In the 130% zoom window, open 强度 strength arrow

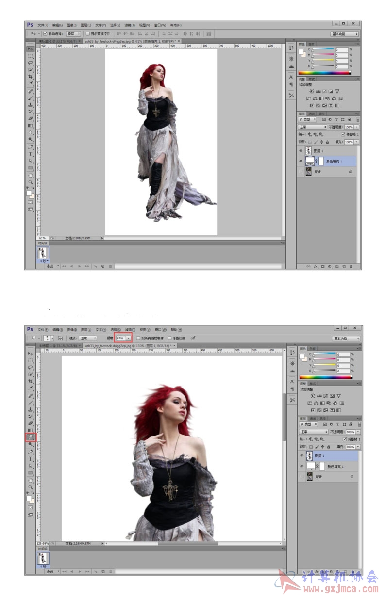click(x=129, y=338)
